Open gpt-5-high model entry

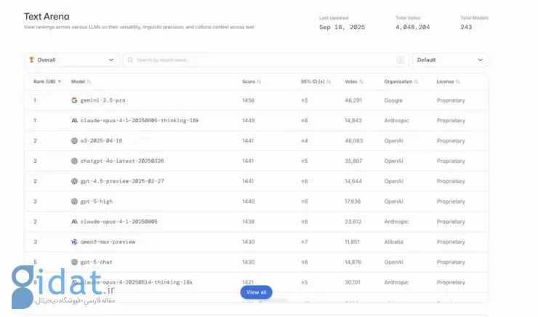97,201
